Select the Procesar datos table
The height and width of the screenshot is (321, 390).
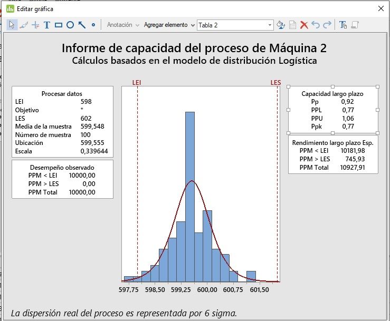[x=62, y=122]
